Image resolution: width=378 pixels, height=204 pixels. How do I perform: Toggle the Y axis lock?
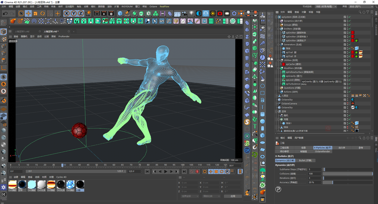point(74,14)
